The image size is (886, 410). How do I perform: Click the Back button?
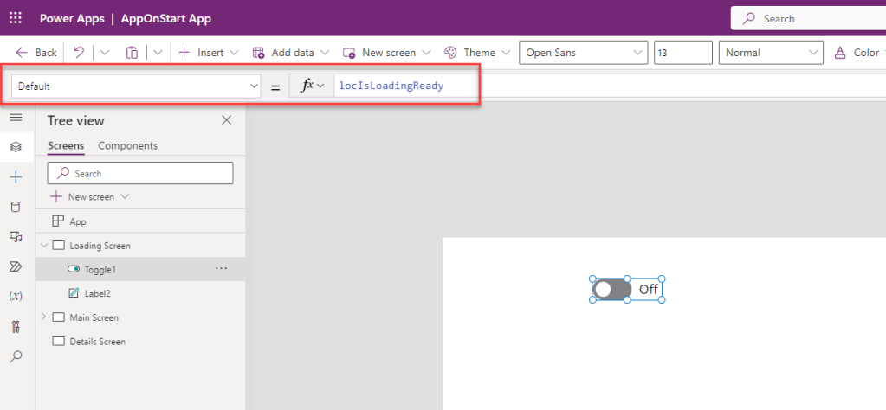(36, 53)
